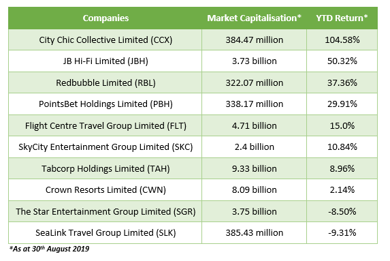Viewport: 390px width, 261px height.
Task: Click the 50.32% return for JB Hi-Fi
Action: click(x=342, y=61)
